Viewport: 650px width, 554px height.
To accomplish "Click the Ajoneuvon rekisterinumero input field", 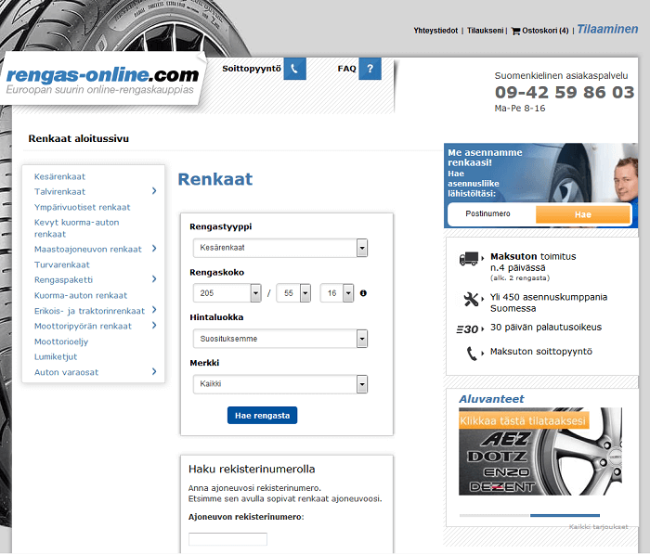I will click(227, 539).
